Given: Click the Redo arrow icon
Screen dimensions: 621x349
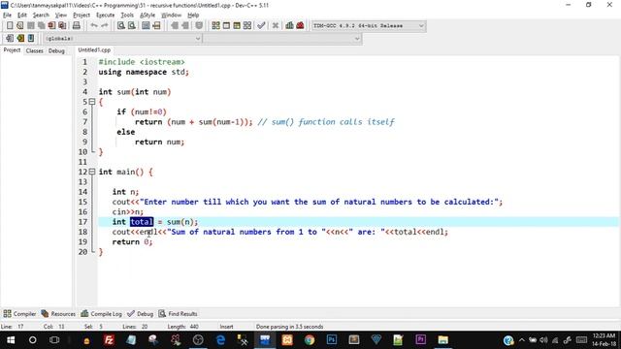Looking at the screenshot, I should click(x=105, y=26).
